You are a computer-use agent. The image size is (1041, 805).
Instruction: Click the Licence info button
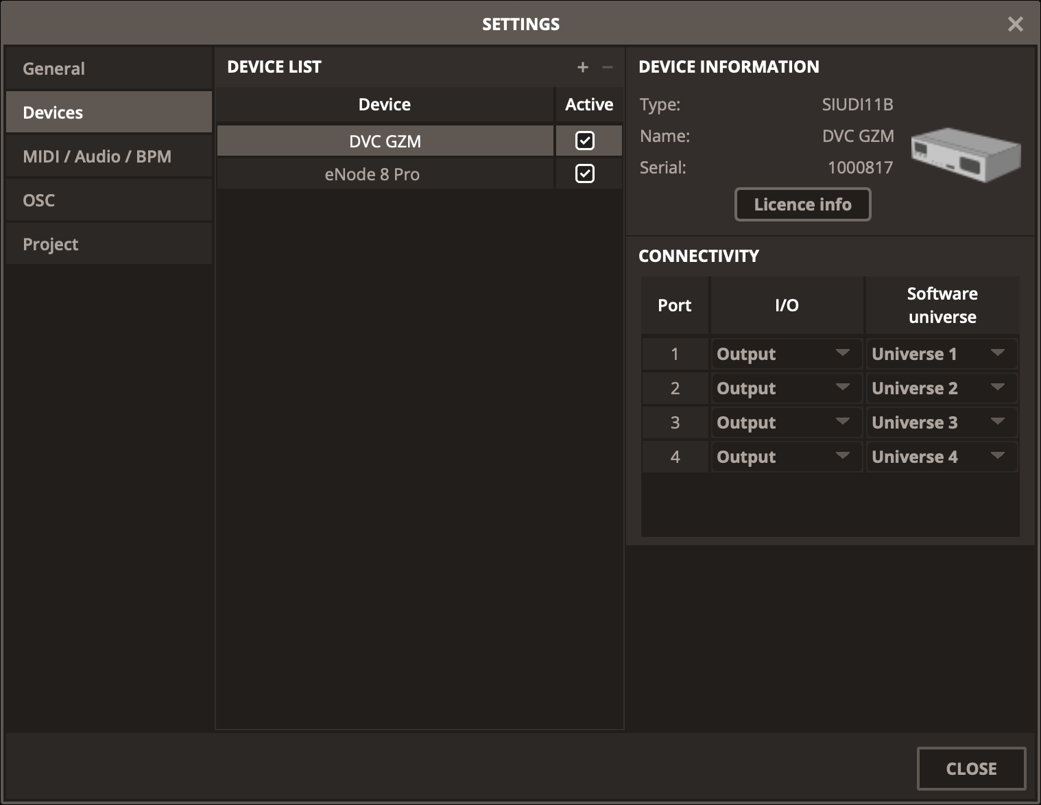coord(802,204)
